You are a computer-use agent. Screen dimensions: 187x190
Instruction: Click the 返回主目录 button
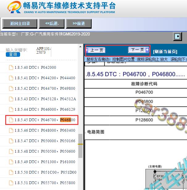pyautogui.click(x=20, y=24)
